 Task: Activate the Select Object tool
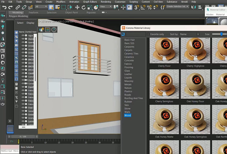51,7
